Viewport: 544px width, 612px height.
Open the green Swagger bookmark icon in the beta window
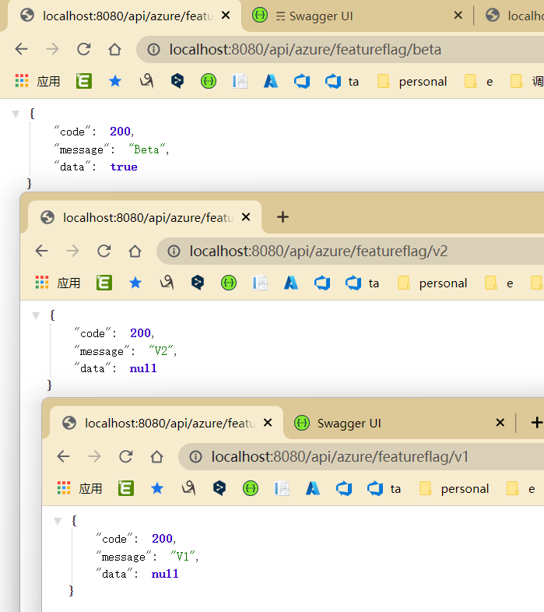[209, 81]
